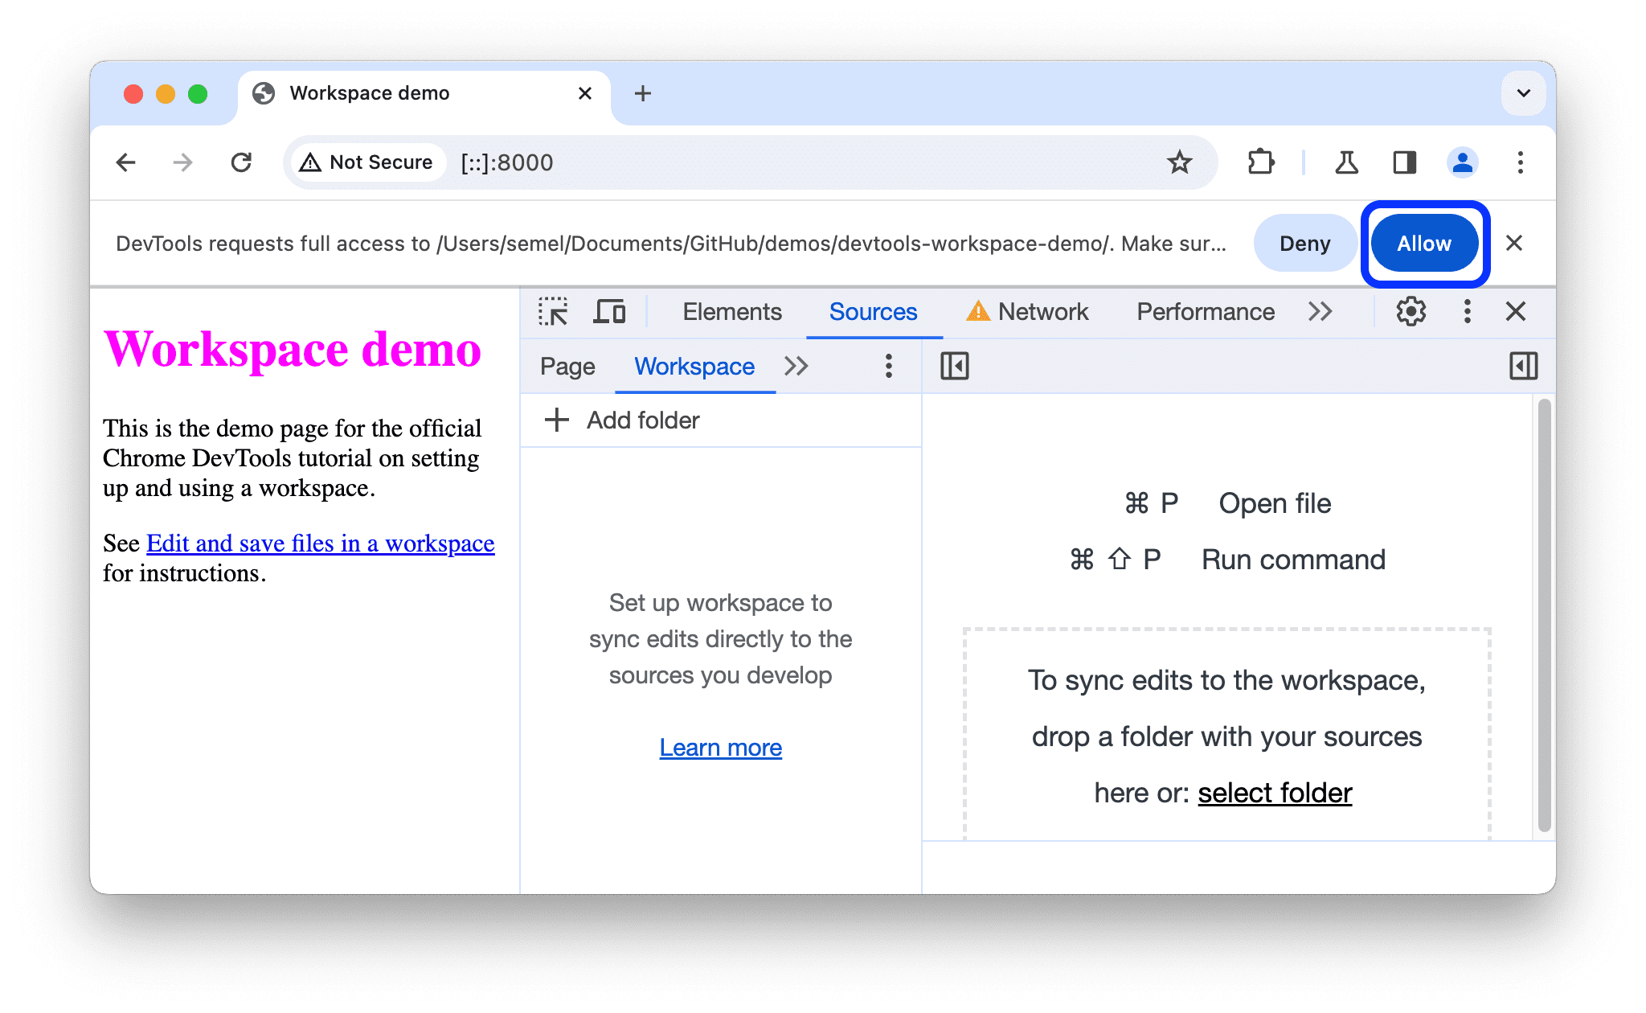The height and width of the screenshot is (1013, 1646).
Task: Expand the more DevTools panels chevron
Action: point(1324,312)
